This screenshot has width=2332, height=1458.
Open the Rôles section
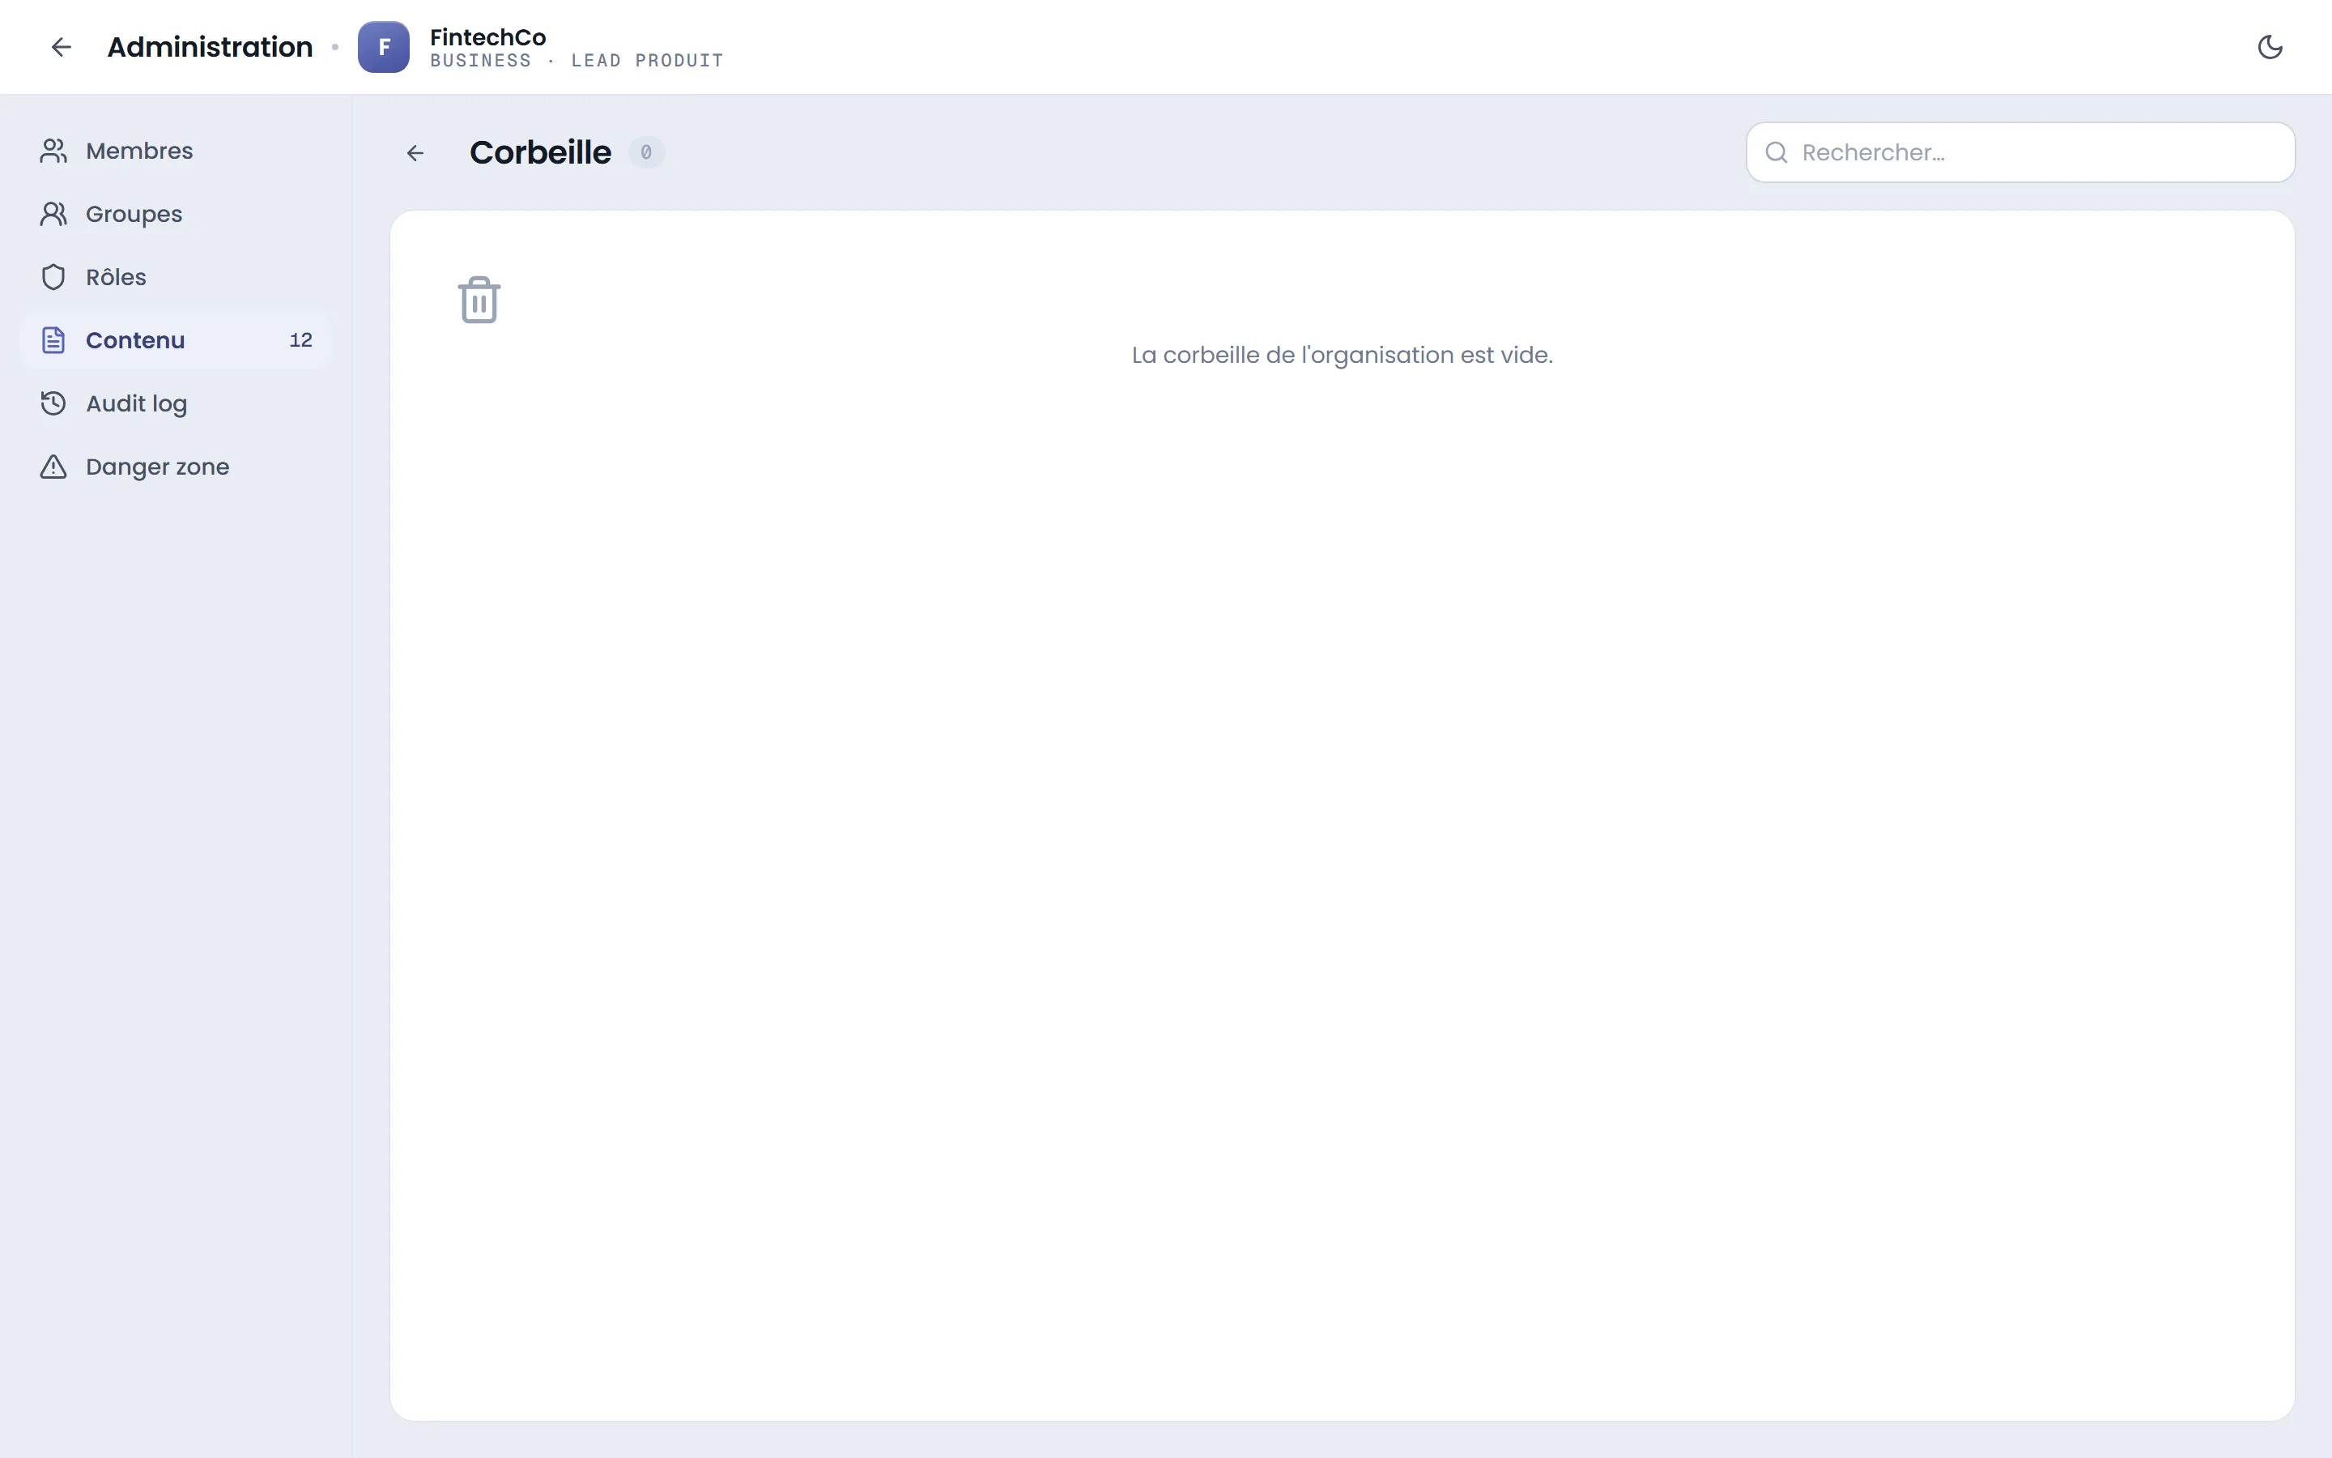pyautogui.click(x=177, y=277)
